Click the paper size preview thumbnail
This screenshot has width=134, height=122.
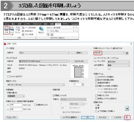tap(79, 71)
